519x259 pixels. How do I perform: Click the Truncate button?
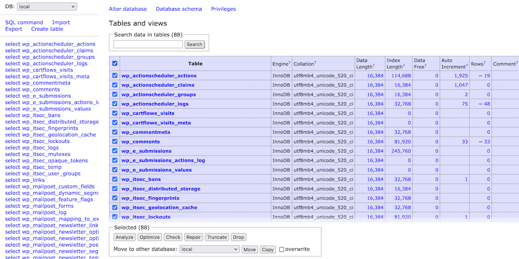217,237
